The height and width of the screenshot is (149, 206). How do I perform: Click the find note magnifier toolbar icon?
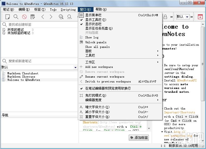(x=16, y=17)
